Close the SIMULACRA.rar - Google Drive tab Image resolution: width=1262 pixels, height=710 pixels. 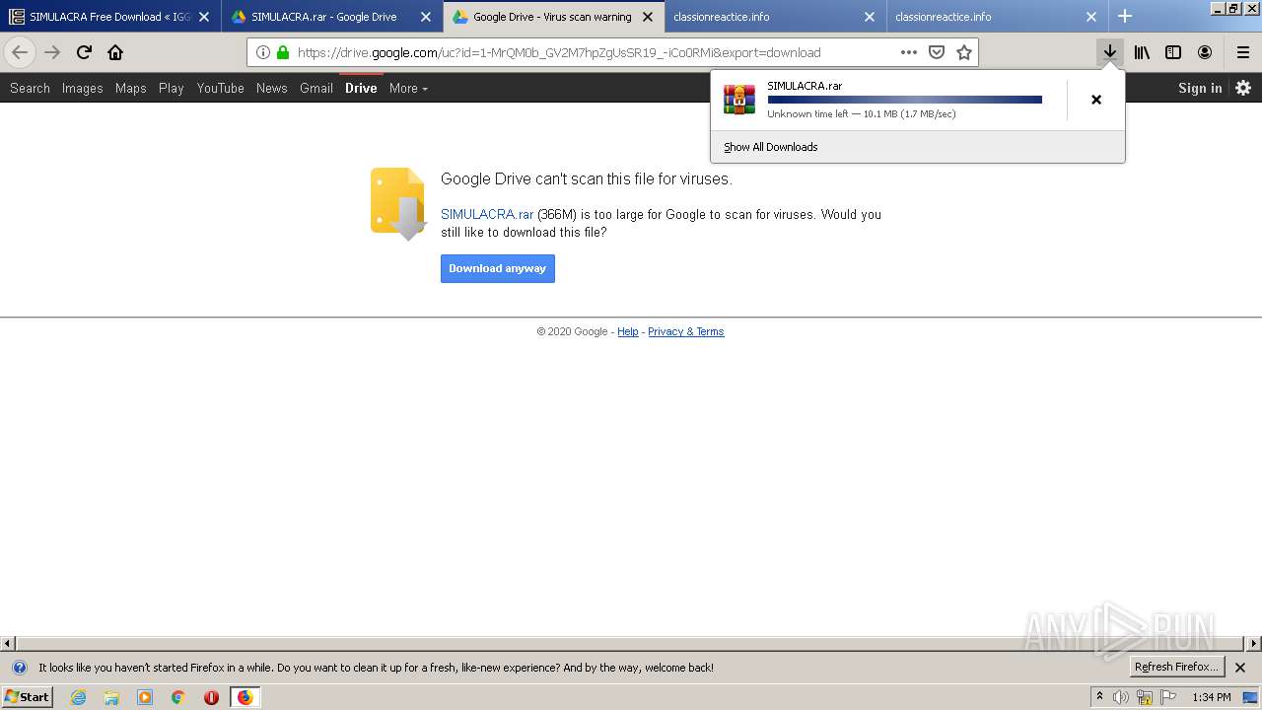coord(426,17)
